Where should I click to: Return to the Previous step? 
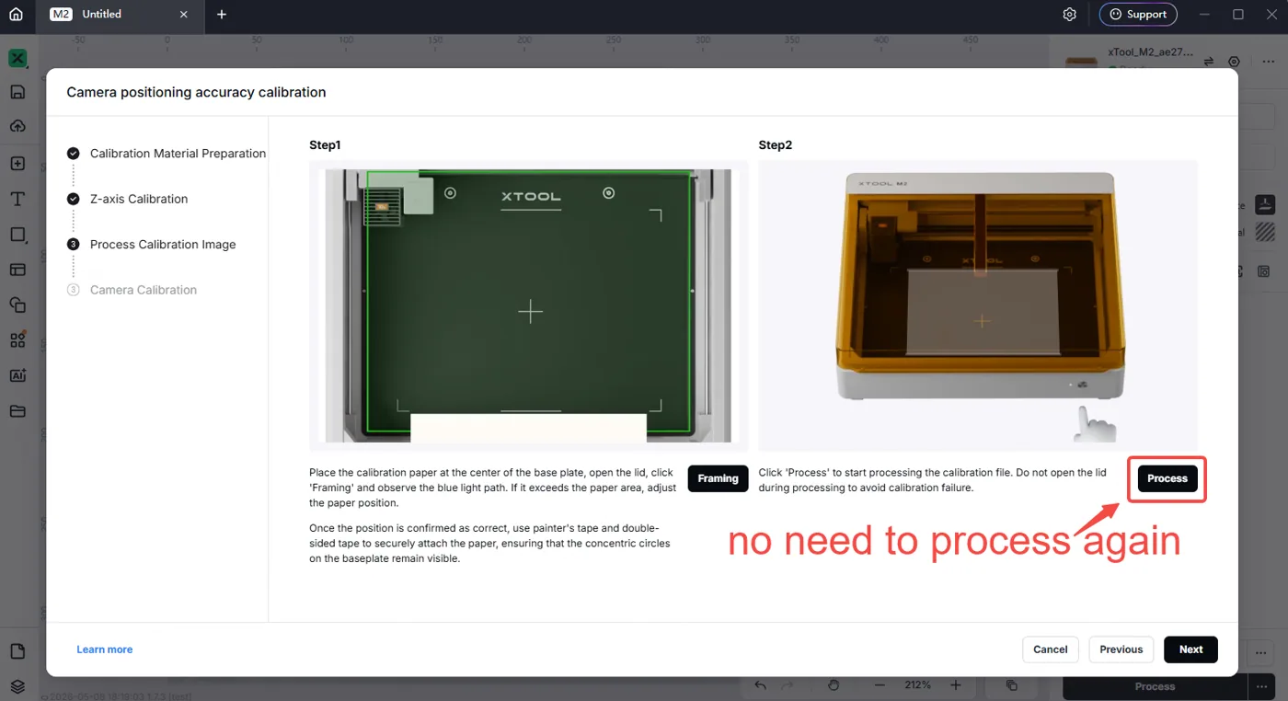pos(1121,649)
